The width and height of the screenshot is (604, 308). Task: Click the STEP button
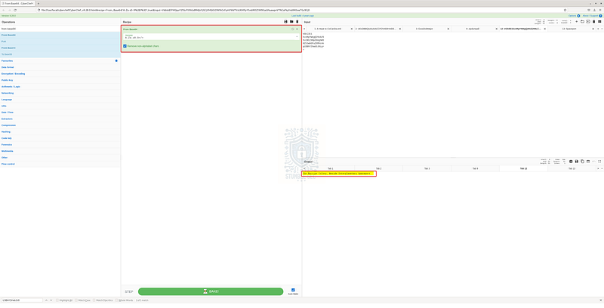(129, 291)
